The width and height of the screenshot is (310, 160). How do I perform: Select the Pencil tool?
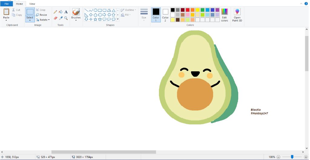pos(55,12)
